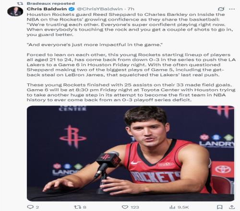Like the tweet with the heart icon
This screenshot has width=240, height=211.
tap(125, 207)
